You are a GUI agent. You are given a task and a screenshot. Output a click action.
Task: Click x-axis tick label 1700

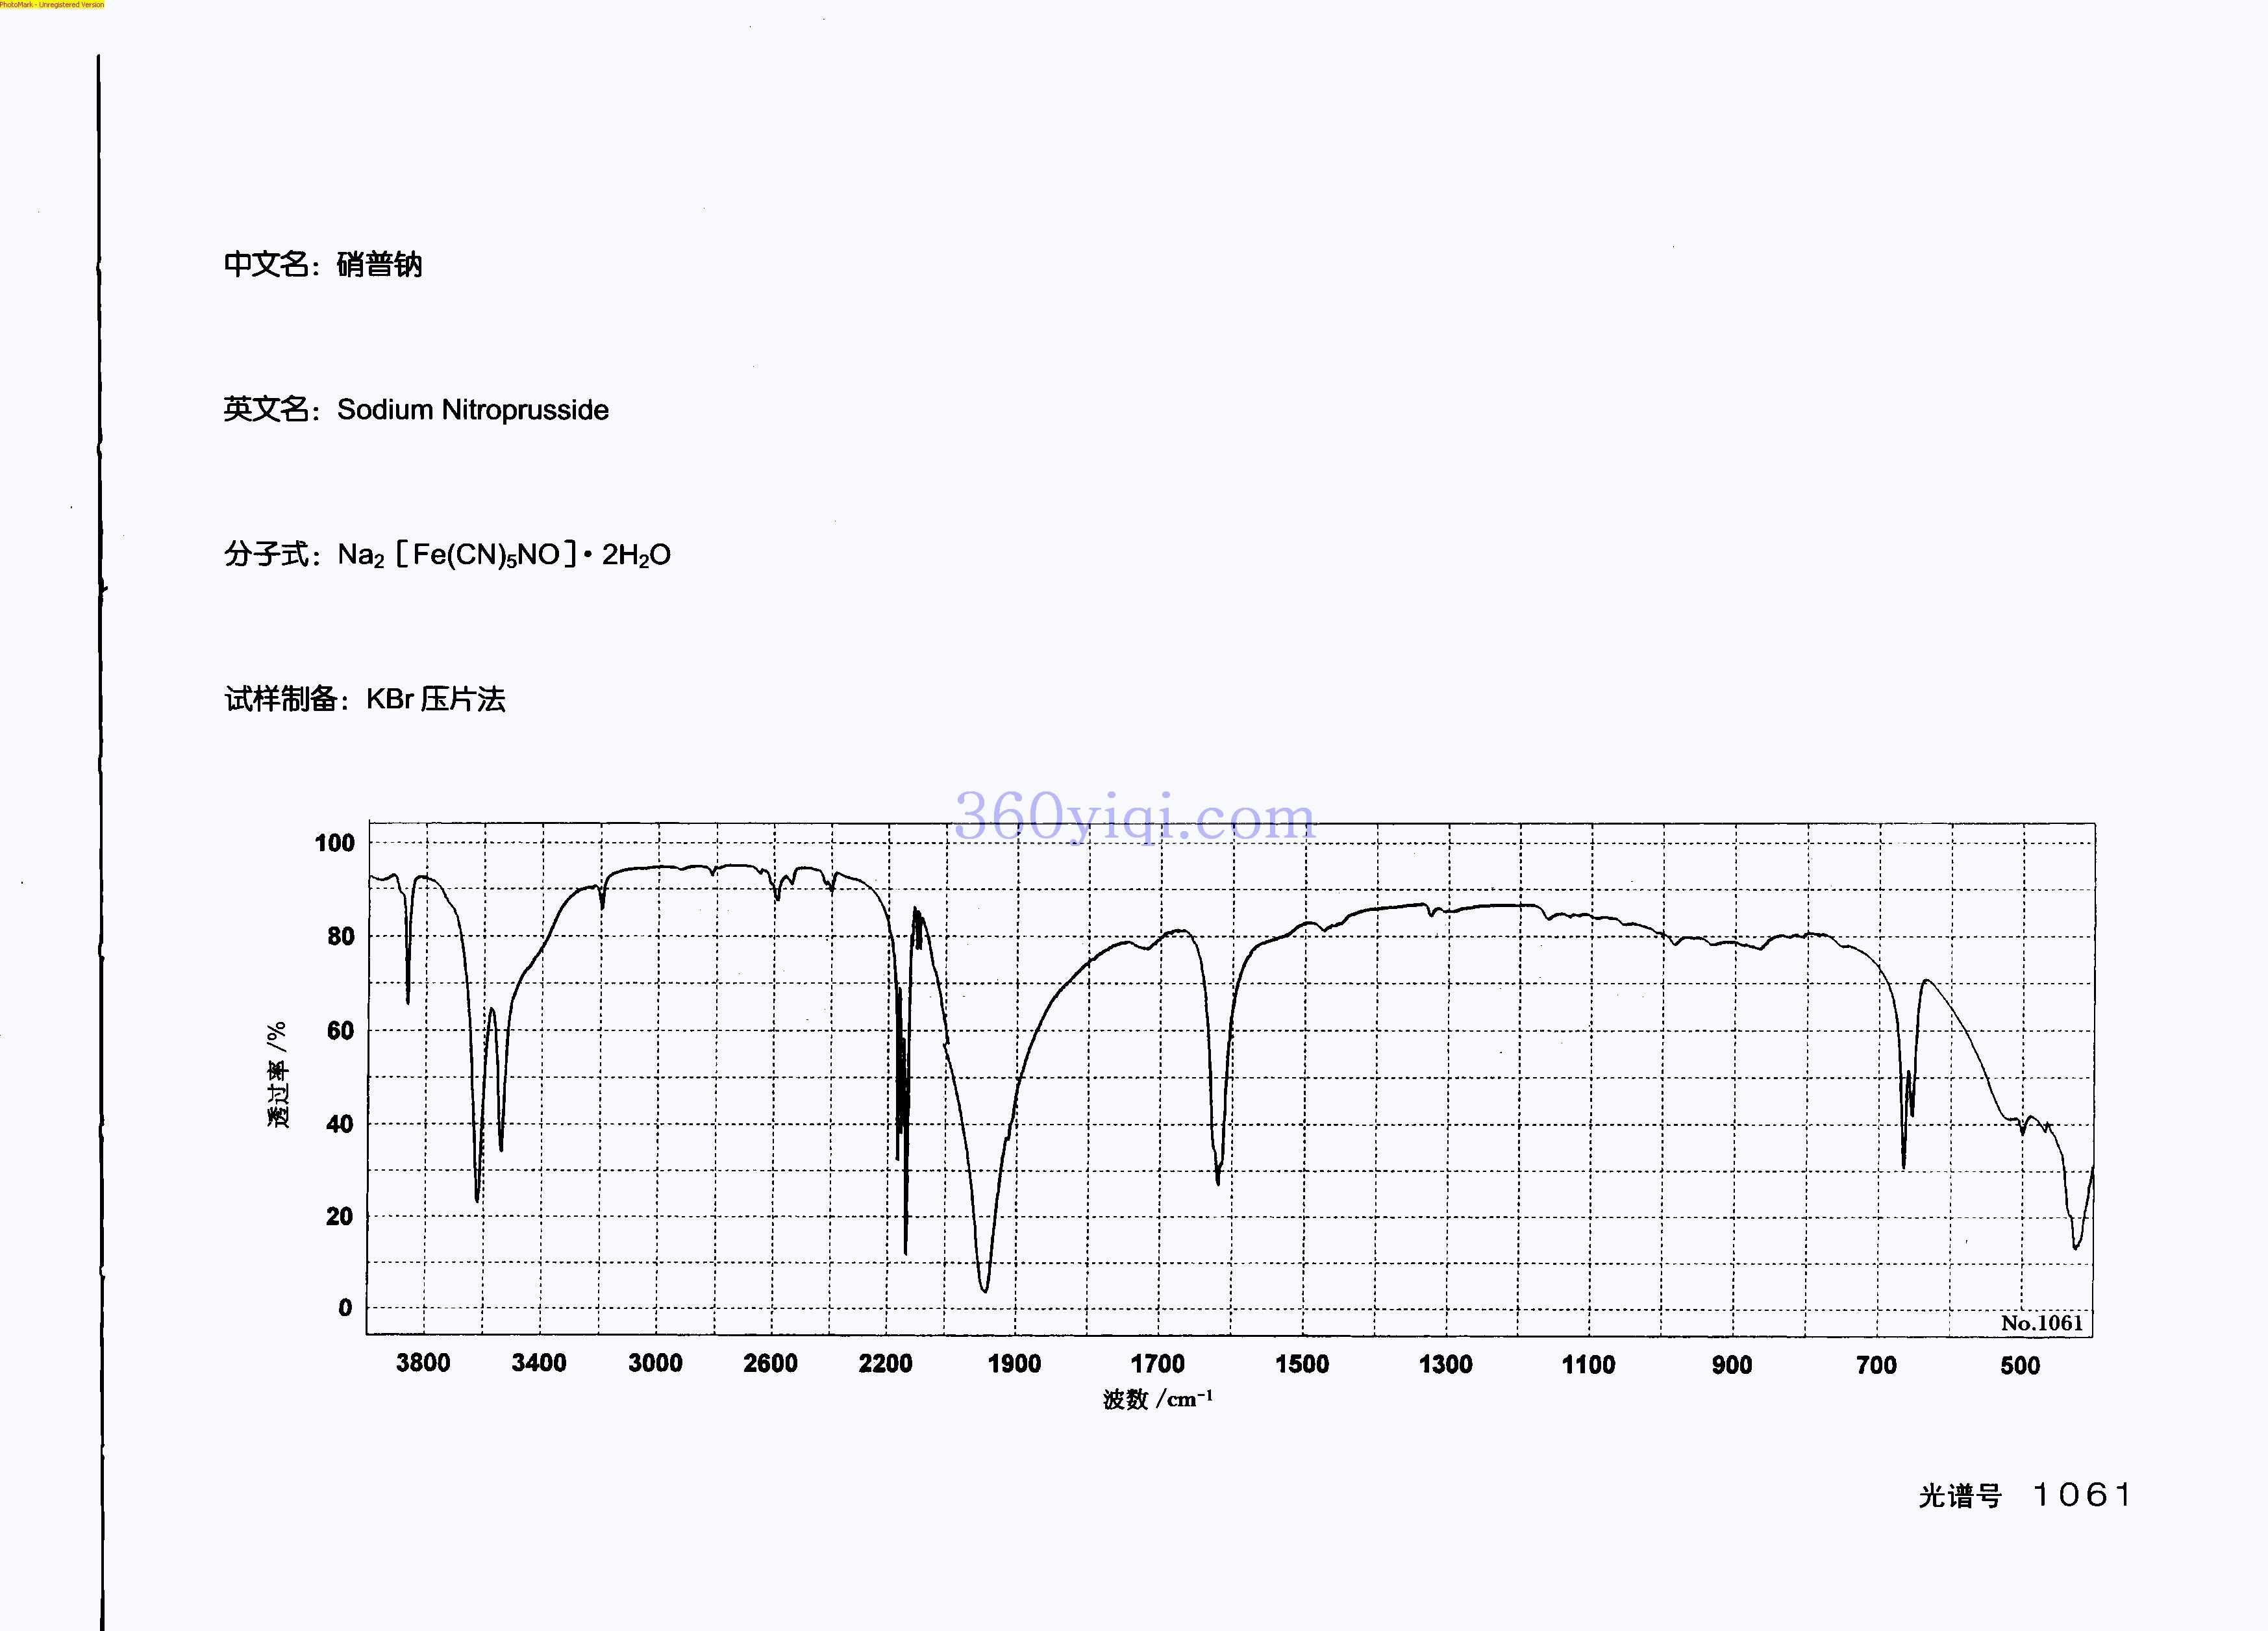click(1157, 1364)
